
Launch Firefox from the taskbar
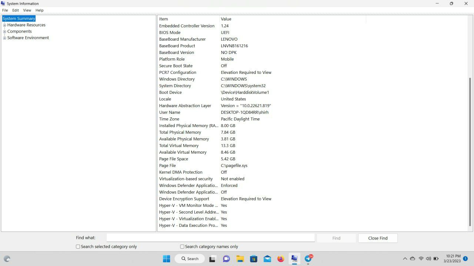tap(281, 259)
